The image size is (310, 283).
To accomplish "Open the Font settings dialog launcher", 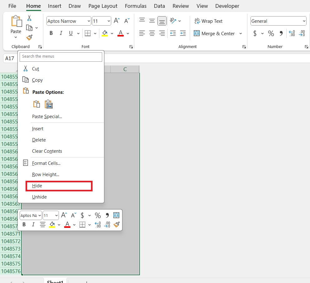I will point(131,47).
